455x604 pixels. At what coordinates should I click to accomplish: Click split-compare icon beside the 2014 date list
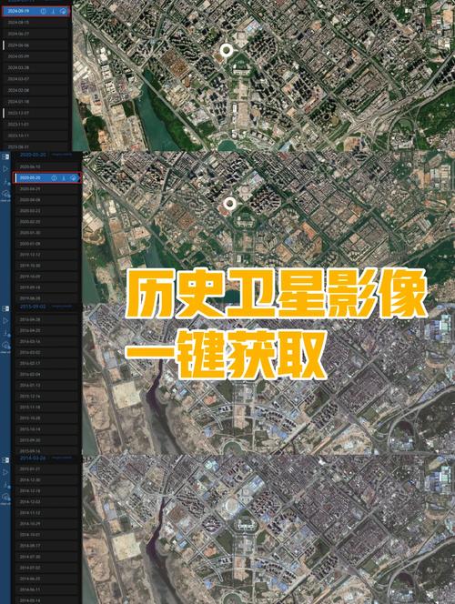click(x=5, y=460)
